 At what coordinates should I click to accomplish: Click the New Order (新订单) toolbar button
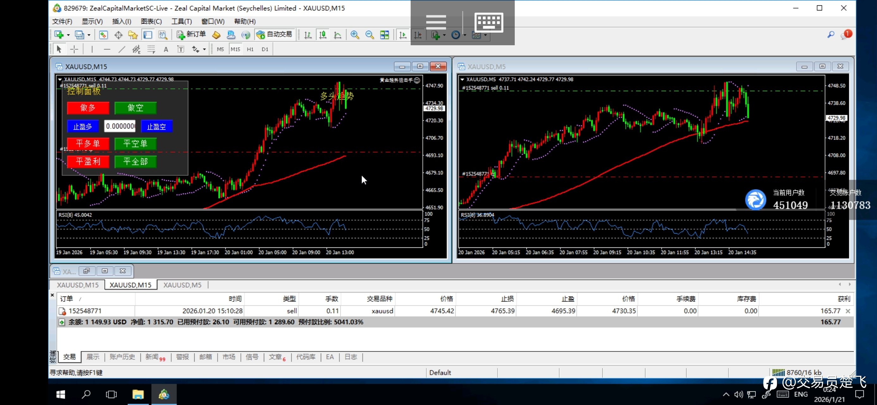pos(192,34)
